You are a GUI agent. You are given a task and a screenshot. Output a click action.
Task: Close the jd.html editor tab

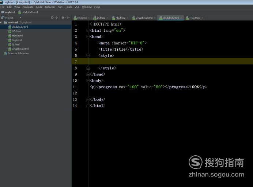pos(107,18)
